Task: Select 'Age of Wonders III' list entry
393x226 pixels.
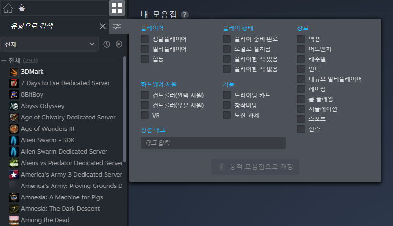Action: point(47,129)
